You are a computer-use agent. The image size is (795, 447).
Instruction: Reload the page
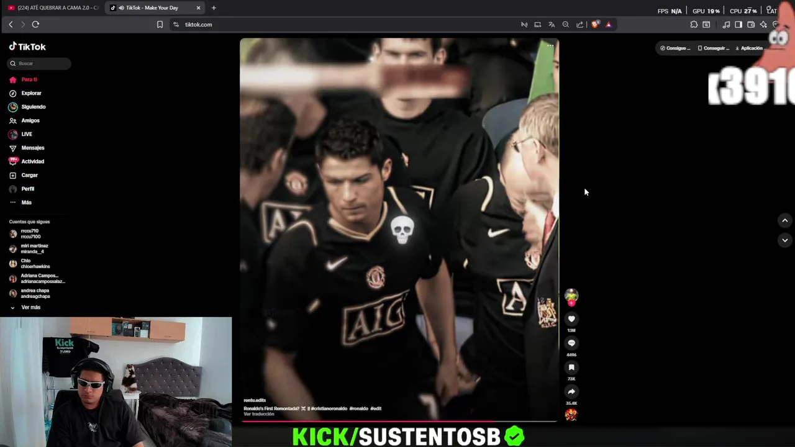point(35,24)
